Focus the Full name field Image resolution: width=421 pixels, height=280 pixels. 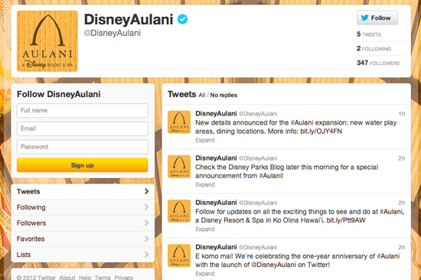(82, 110)
